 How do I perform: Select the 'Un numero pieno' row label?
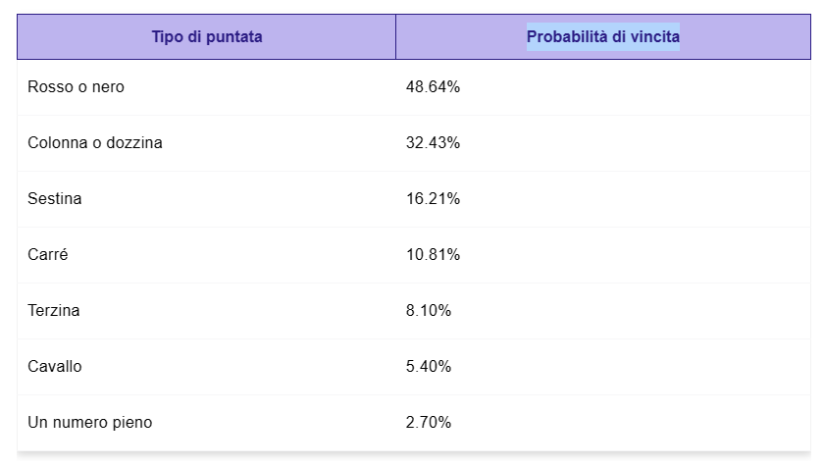click(90, 423)
